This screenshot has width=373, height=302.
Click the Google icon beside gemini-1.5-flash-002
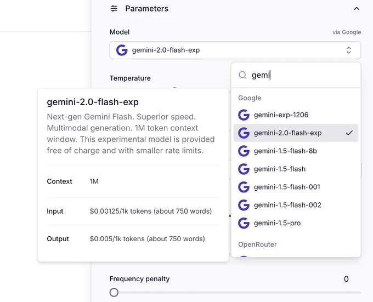244,205
